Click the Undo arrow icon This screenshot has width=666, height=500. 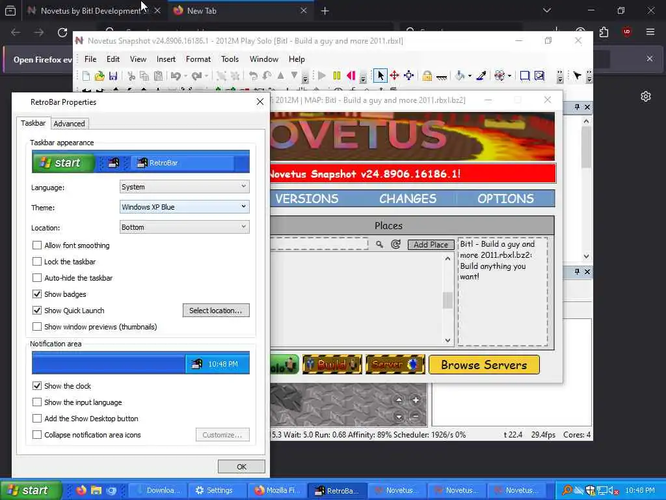[176, 76]
